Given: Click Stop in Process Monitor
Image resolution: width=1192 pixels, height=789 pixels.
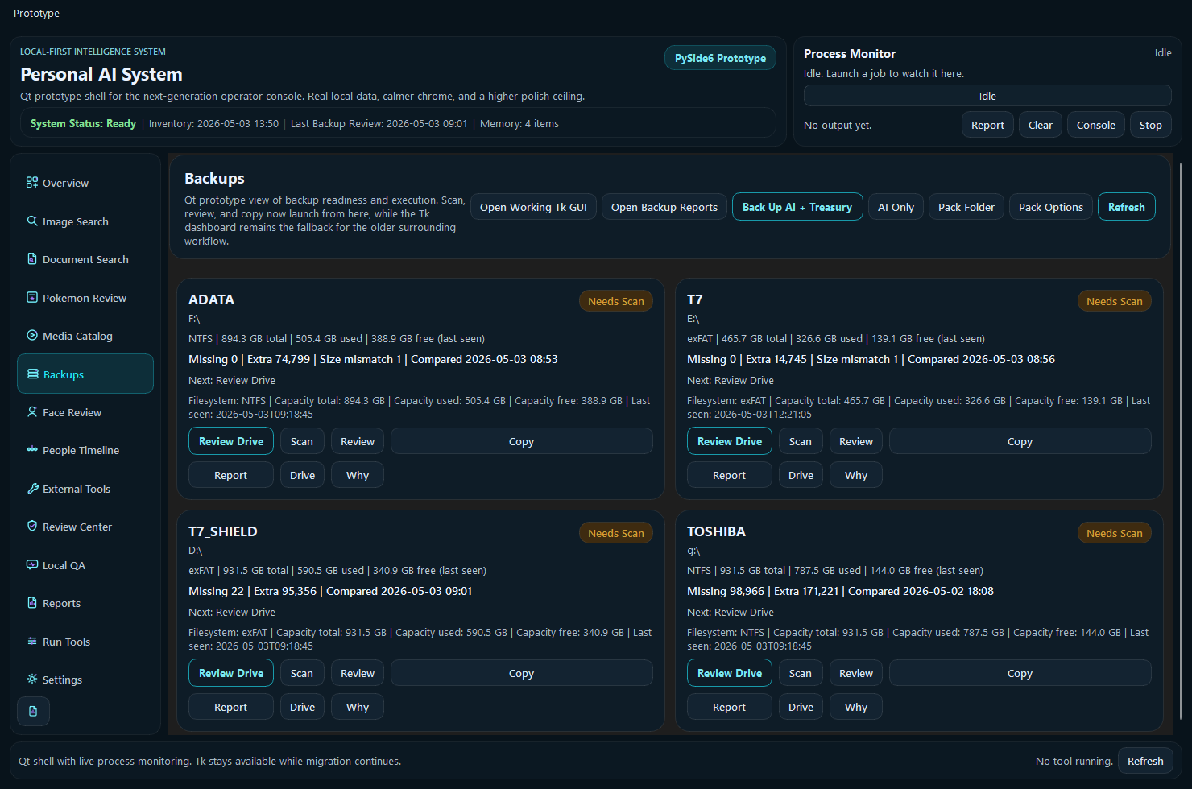Looking at the screenshot, I should point(1151,125).
